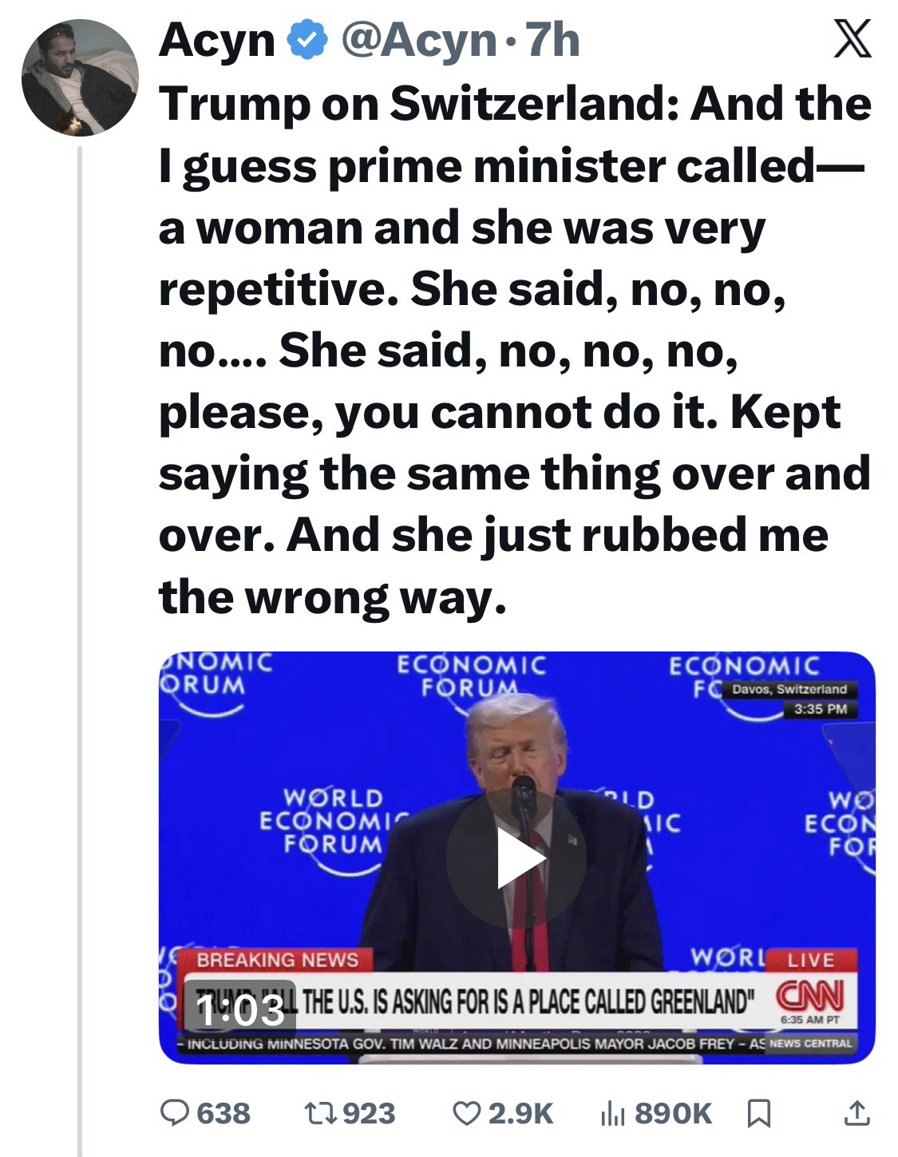
Task: Click the 923 reposts count
Action: click(x=368, y=1113)
